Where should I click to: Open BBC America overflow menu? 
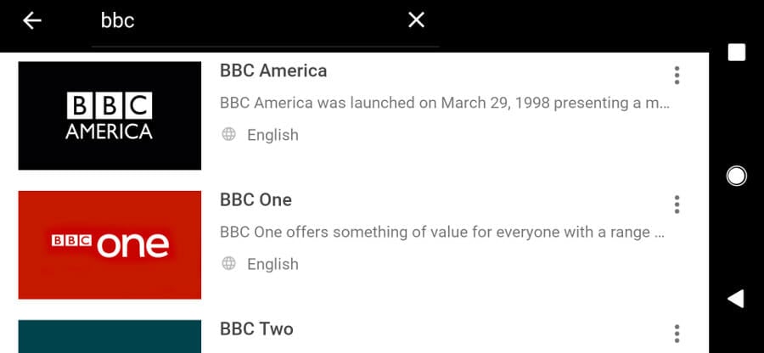(677, 76)
